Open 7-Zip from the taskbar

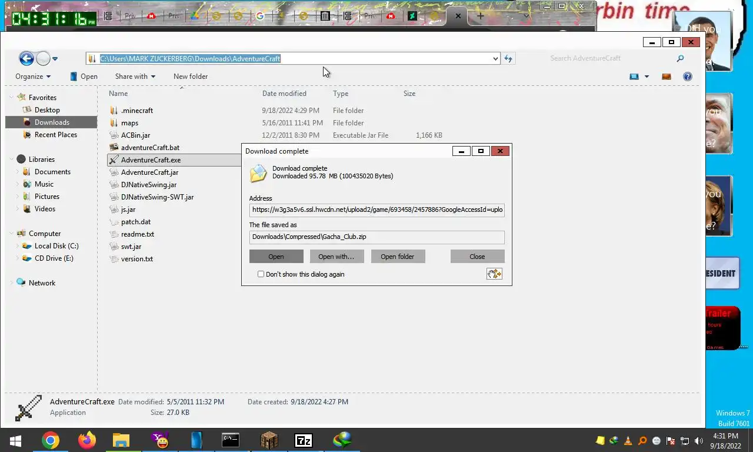(x=304, y=440)
